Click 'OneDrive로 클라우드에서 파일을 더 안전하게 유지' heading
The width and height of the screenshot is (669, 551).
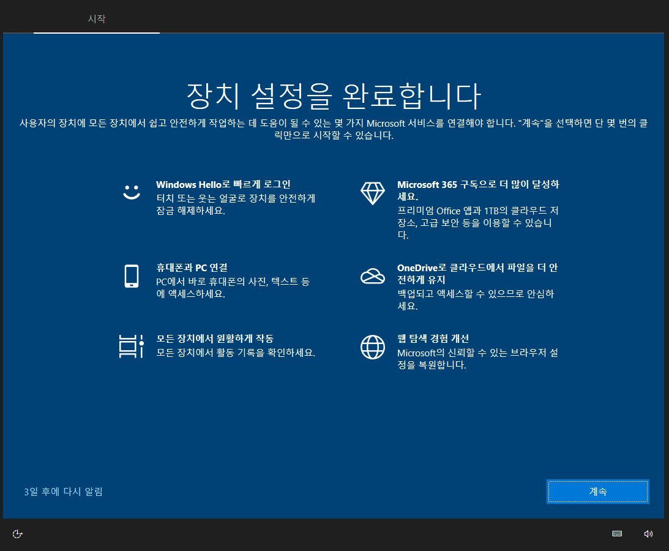click(x=477, y=274)
